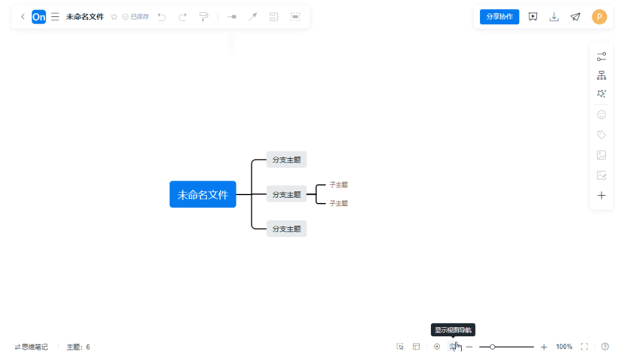Viewport: 640px width, 363px height.
Task: Click the style settings sliders icon
Action: click(x=601, y=56)
